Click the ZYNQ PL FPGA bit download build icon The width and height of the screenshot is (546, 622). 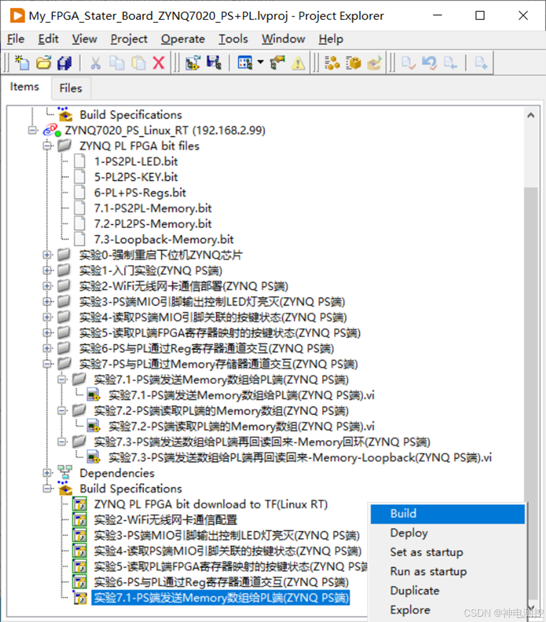(x=80, y=504)
